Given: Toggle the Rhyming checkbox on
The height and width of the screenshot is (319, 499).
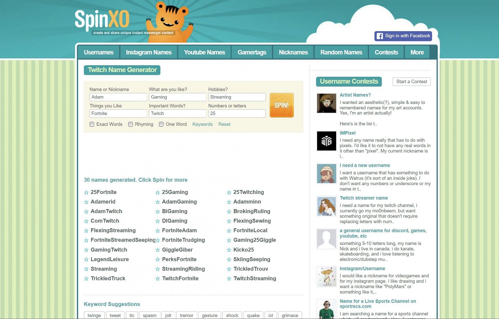Looking at the screenshot, I should click(130, 124).
